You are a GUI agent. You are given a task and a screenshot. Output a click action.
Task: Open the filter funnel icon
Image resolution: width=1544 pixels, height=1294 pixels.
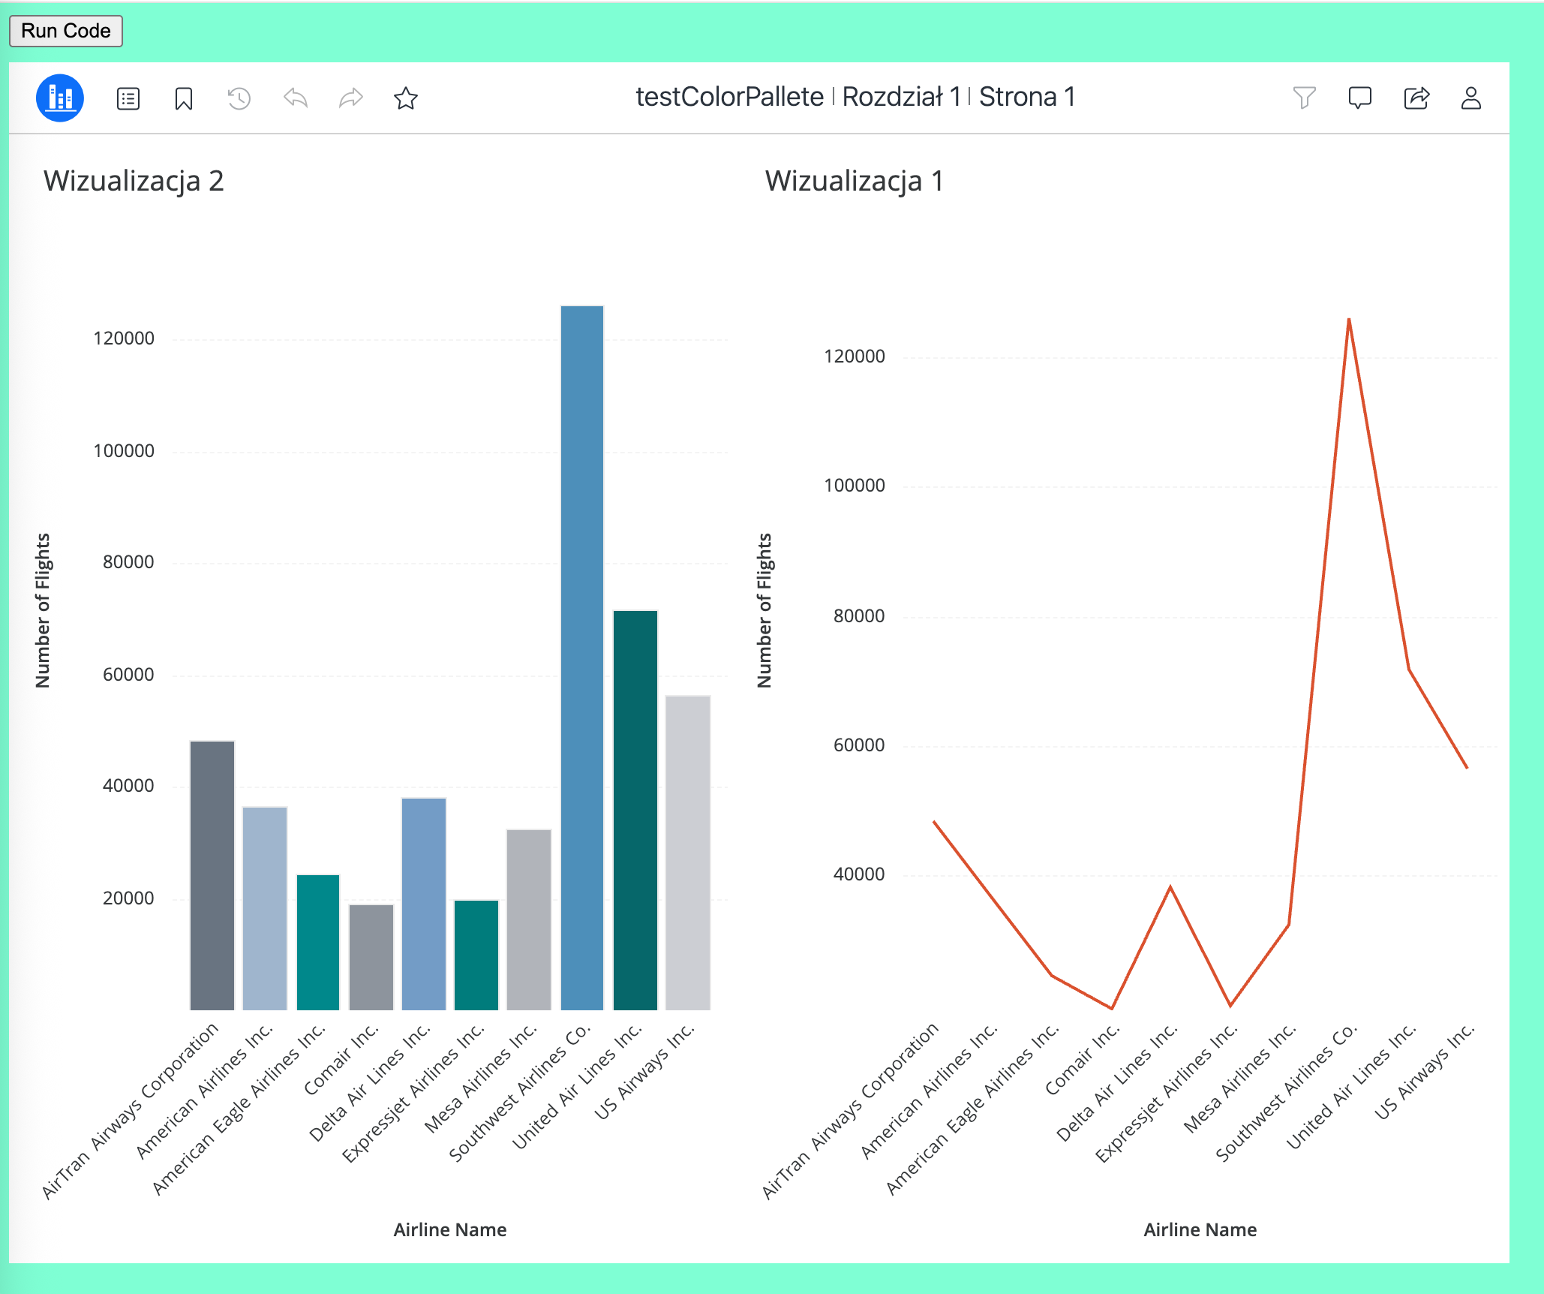click(1304, 98)
